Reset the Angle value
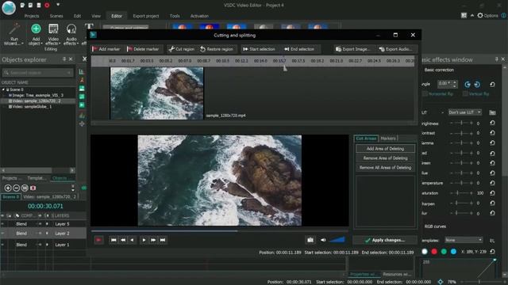Screen dimensions: 508x285 point(492,85)
